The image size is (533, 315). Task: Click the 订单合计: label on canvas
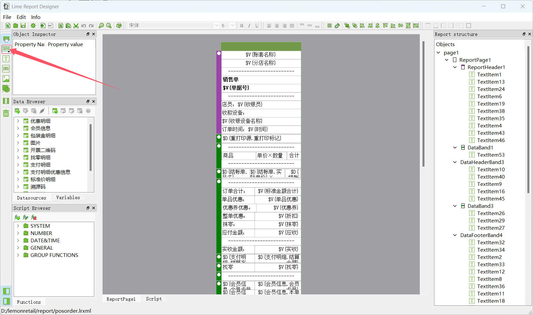click(234, 191)
